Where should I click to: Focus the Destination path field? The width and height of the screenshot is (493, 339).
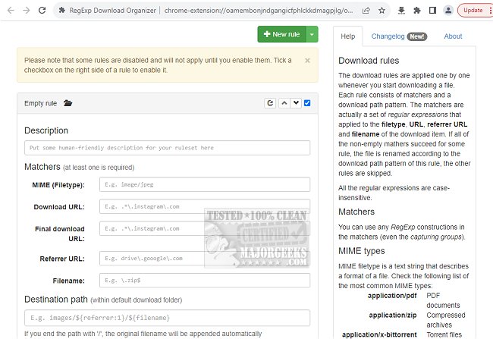(x=168, y=318)
